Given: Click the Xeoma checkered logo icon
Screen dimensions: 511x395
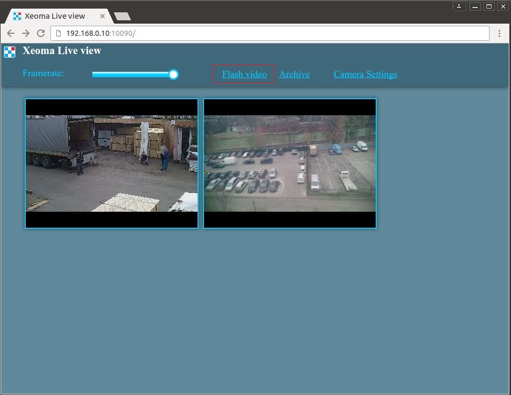Looking at the screenshot, I should click(10, 52).
